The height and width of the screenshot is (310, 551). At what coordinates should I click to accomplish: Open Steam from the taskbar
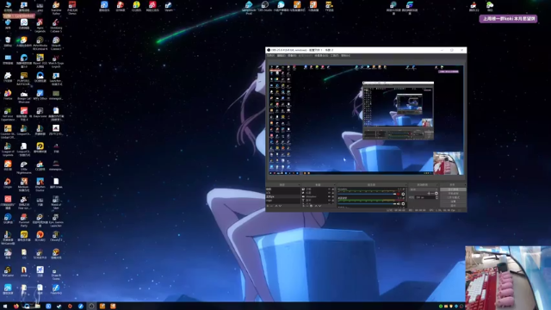click(59, 307)
